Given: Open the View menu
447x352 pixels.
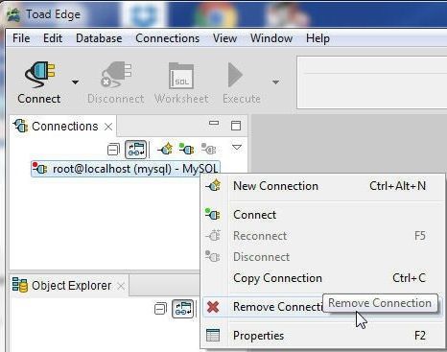Looking at the screenshot, I should 224,38.
